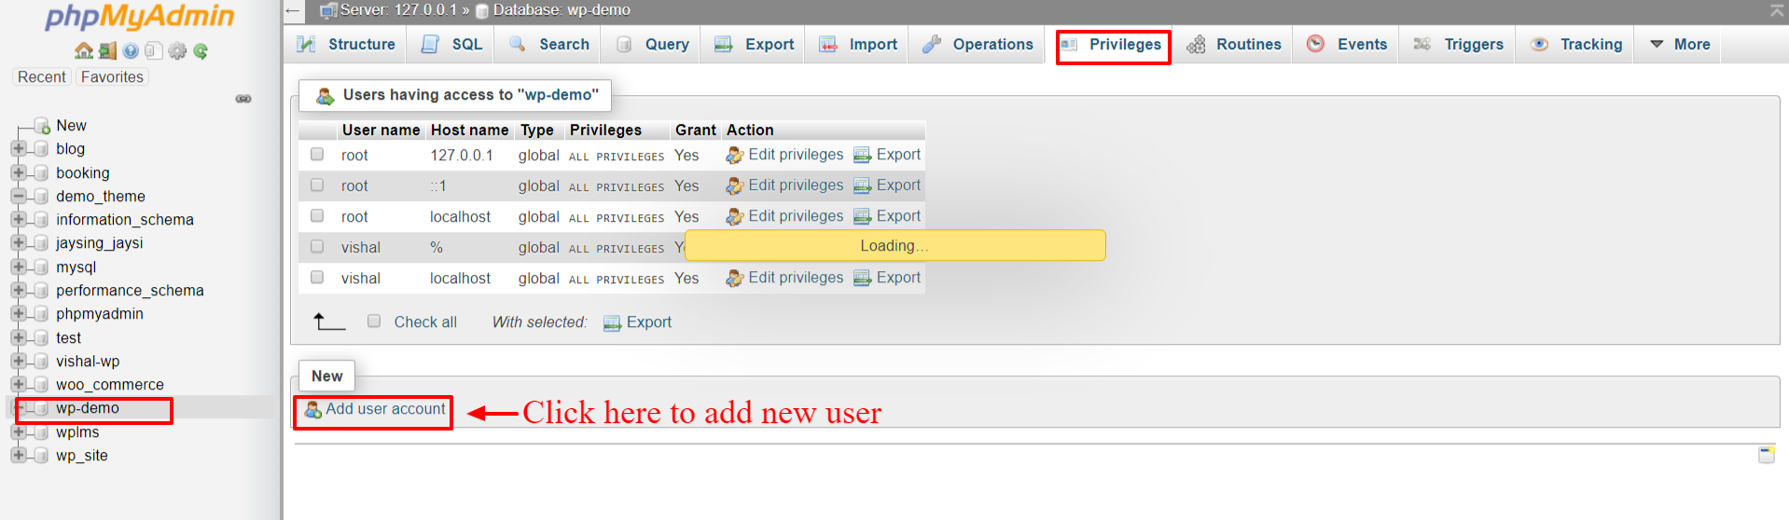This screenshot has height=520, width=1789.
Task: Expand the performance_schema tree node
Action: pos(18,291)
